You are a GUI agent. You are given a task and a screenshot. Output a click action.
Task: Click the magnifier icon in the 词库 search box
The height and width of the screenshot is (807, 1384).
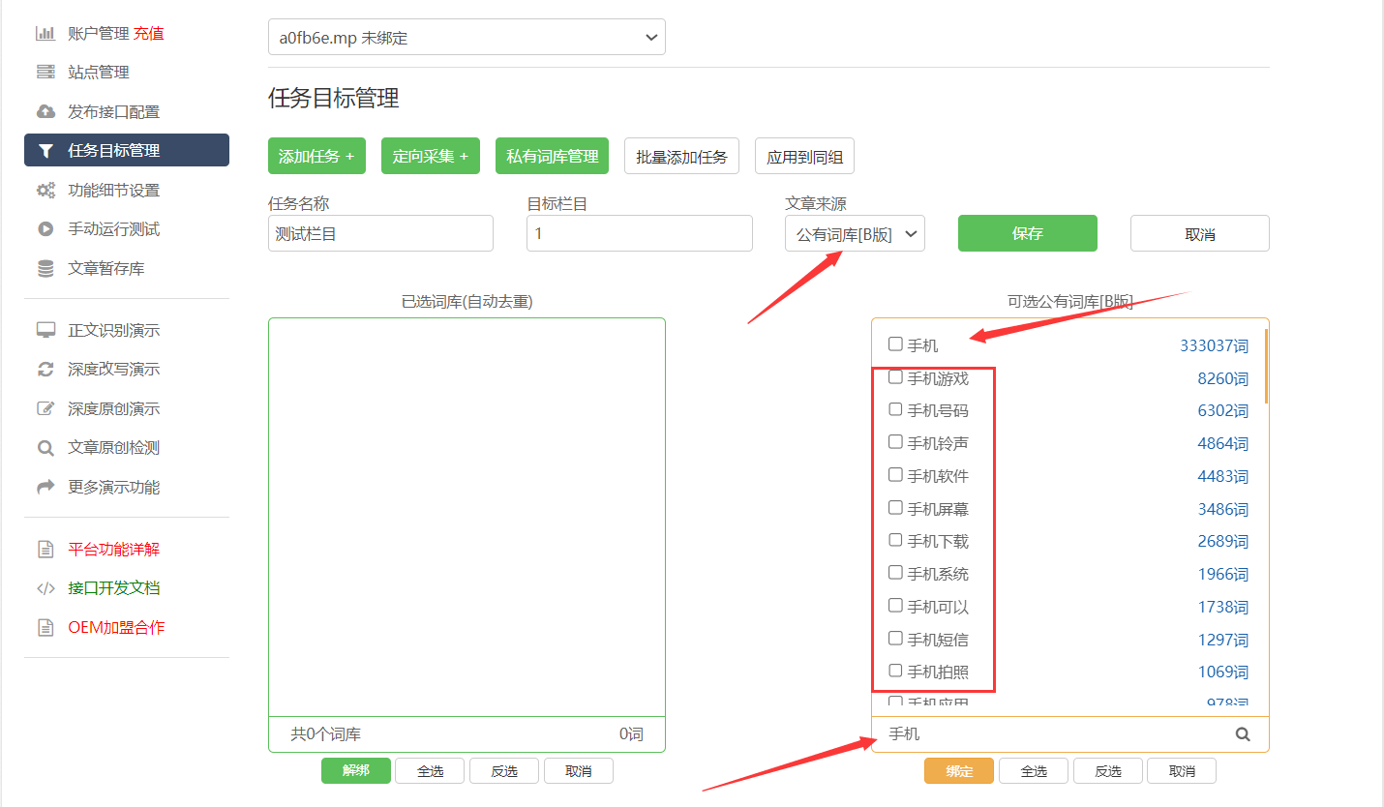(x=1243, y=734)
